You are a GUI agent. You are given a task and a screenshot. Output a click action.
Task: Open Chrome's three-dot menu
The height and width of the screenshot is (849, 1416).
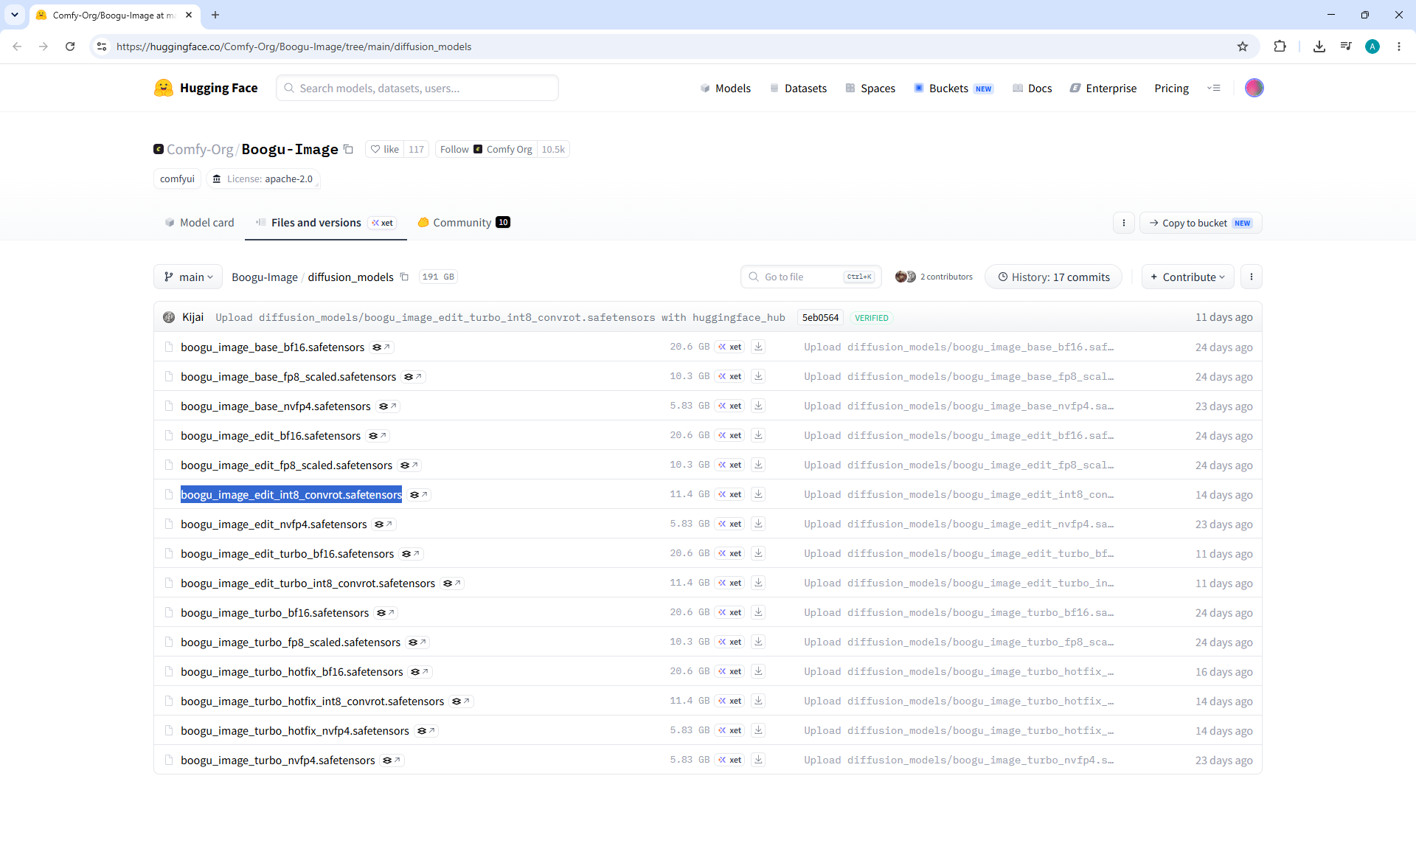pyautogui.click(x=1398, y=46)
